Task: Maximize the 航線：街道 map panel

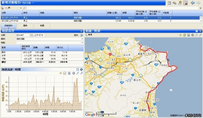Action: (x=197, y=31)
